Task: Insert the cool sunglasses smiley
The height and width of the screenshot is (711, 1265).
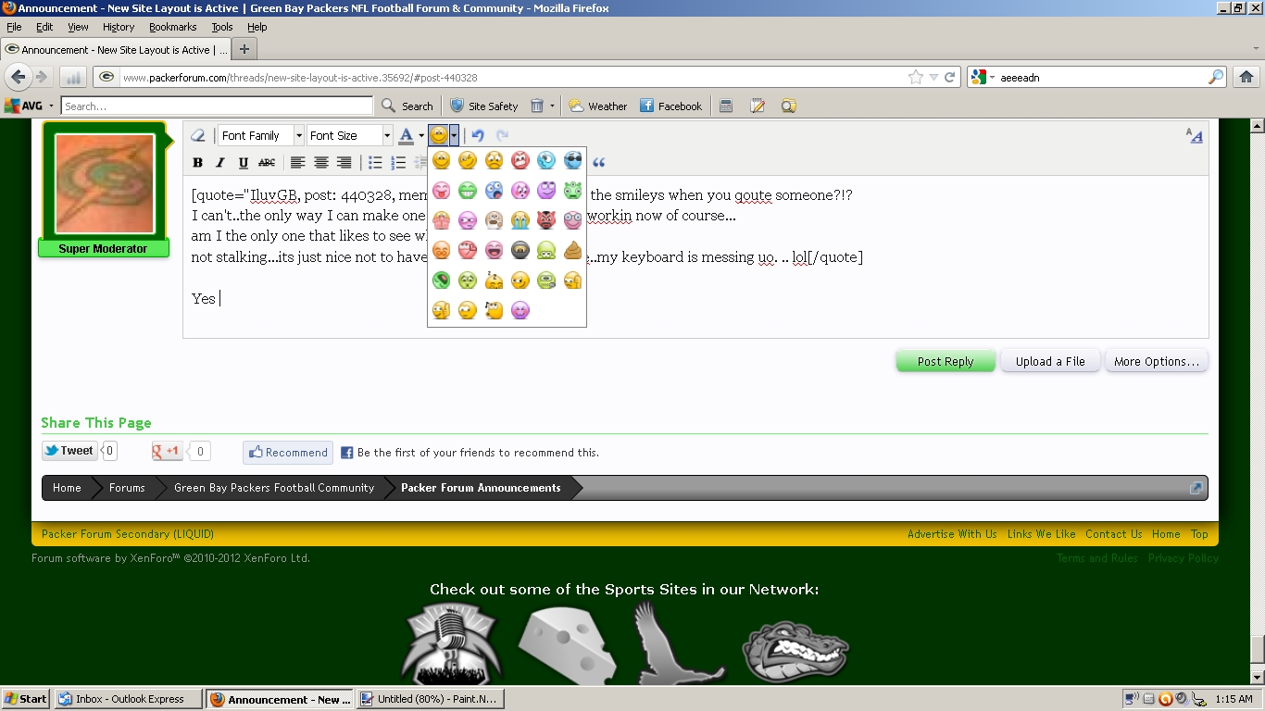Action: pyautogui.click(x=572, y=161)
